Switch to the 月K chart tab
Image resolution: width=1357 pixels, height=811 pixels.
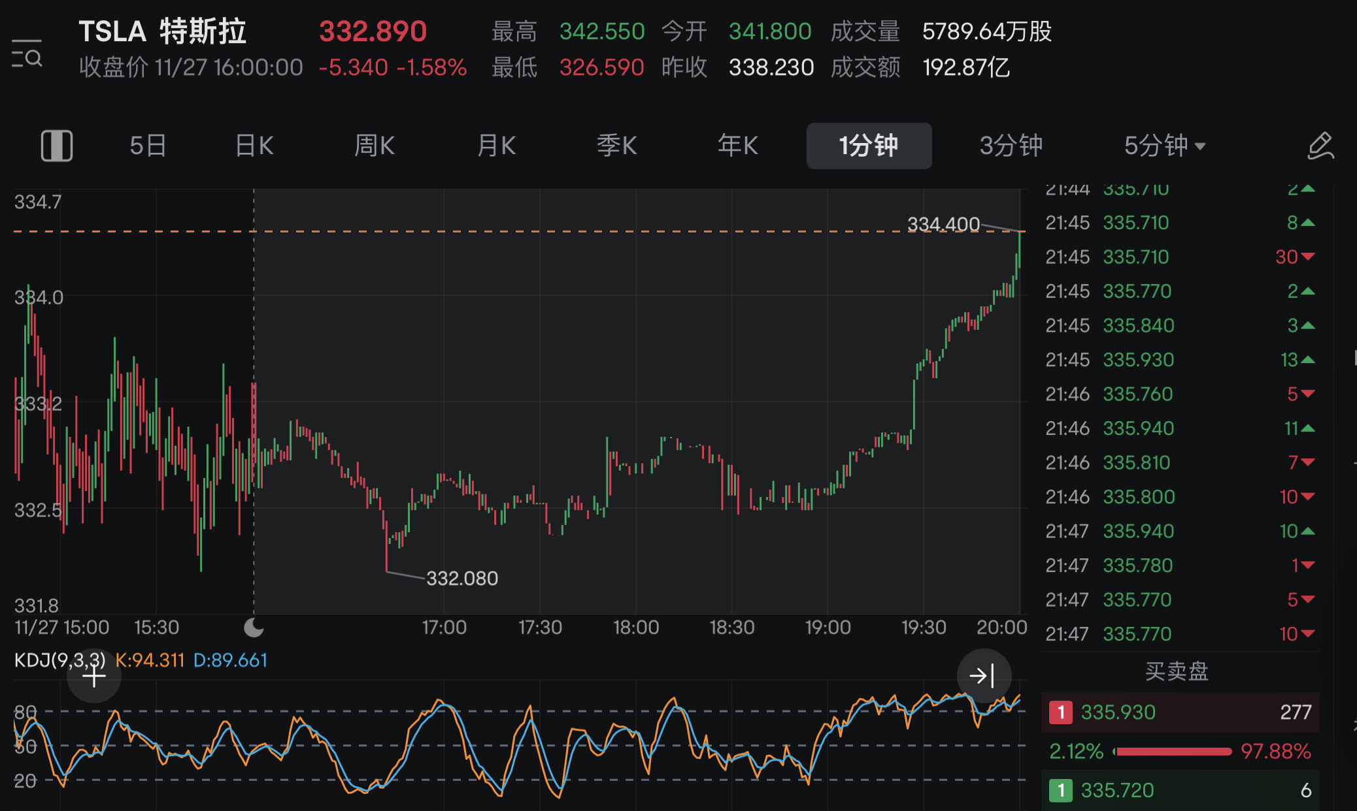[x=497, y=146]
